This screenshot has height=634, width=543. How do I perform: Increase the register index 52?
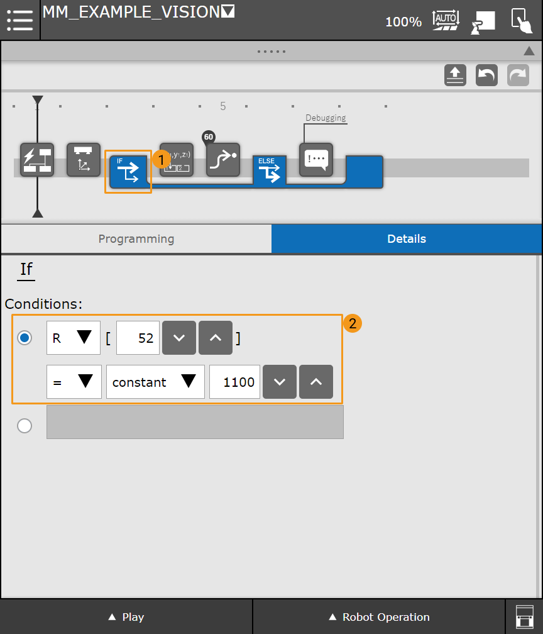click(x=216, y=338)
